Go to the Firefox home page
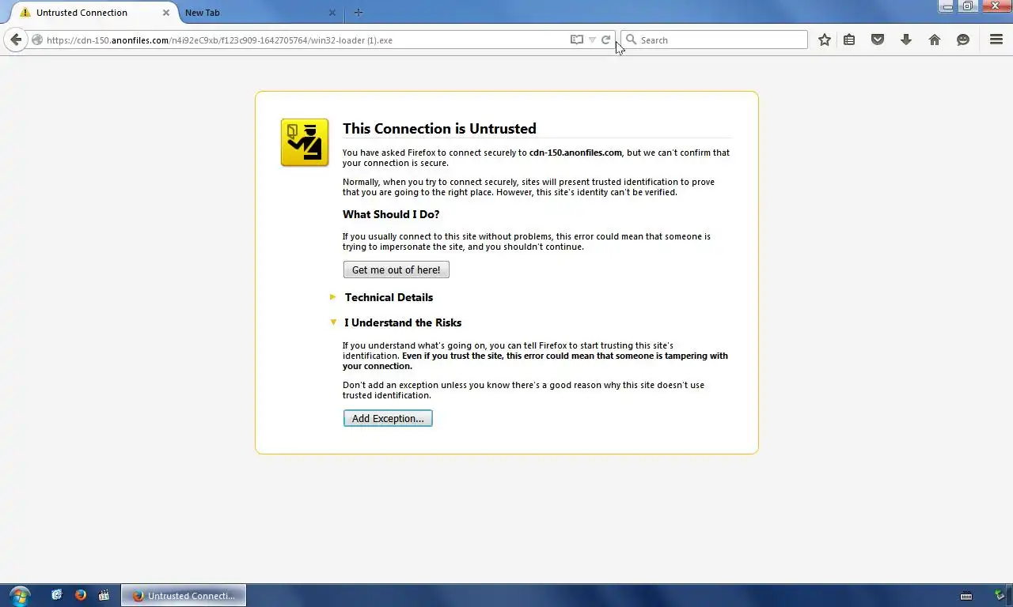Viewport: 1013px width, 607px height. (935, 40)
